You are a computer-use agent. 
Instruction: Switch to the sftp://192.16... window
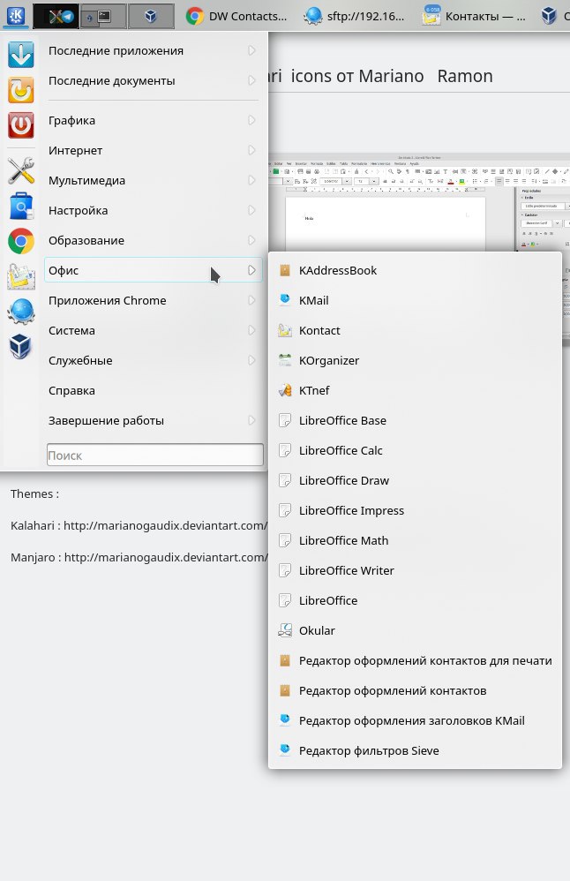pyautogui.click(x=354, y=16)
